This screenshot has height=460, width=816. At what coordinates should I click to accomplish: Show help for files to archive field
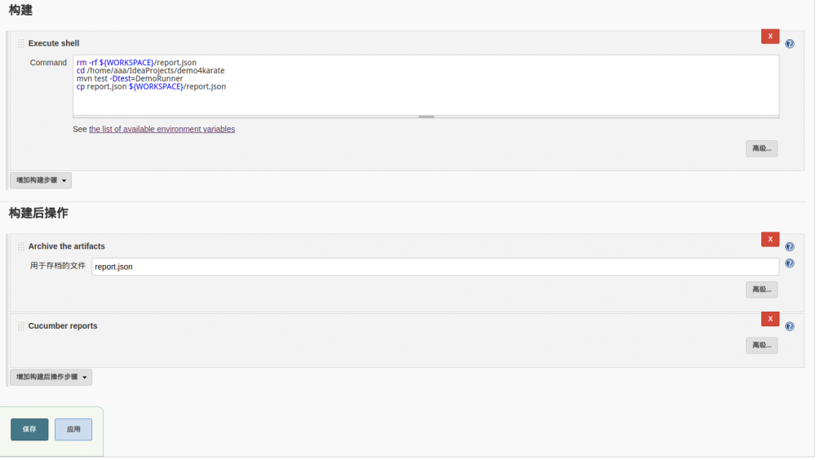coord(789,263)
